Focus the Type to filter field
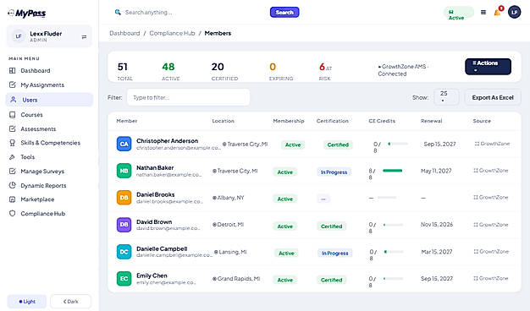Image resolution: width=530 pixels, height=311 pixels. click(x=188, y=97)
